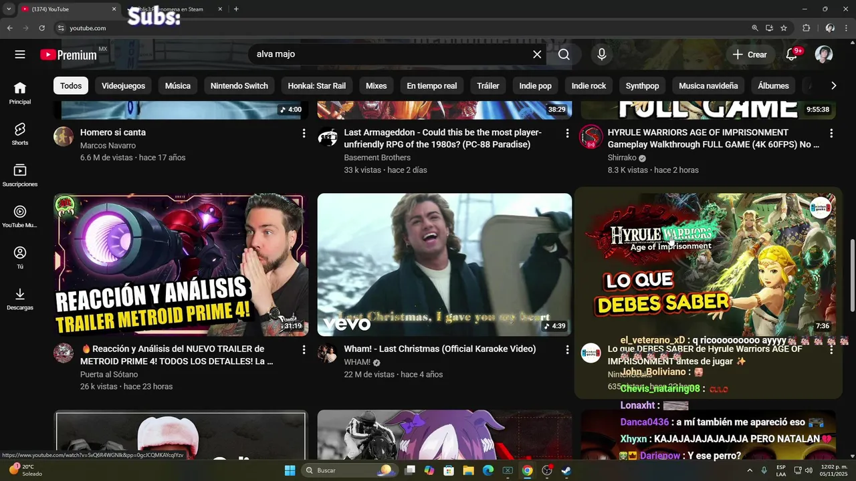Open Marcos Navarro channel link
Screen dimensions: 856x481
click(x=108, y=146)
